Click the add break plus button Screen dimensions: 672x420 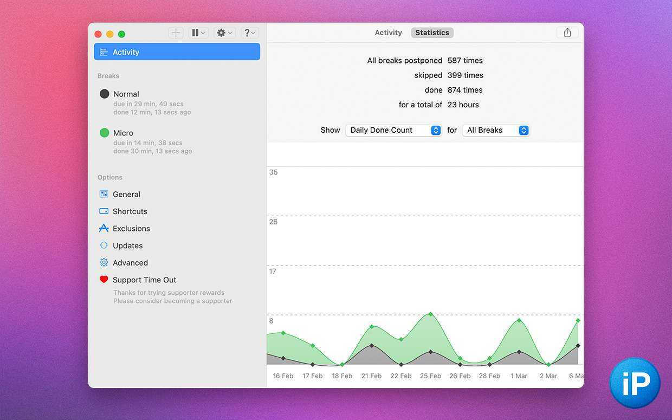pos(176,33)
